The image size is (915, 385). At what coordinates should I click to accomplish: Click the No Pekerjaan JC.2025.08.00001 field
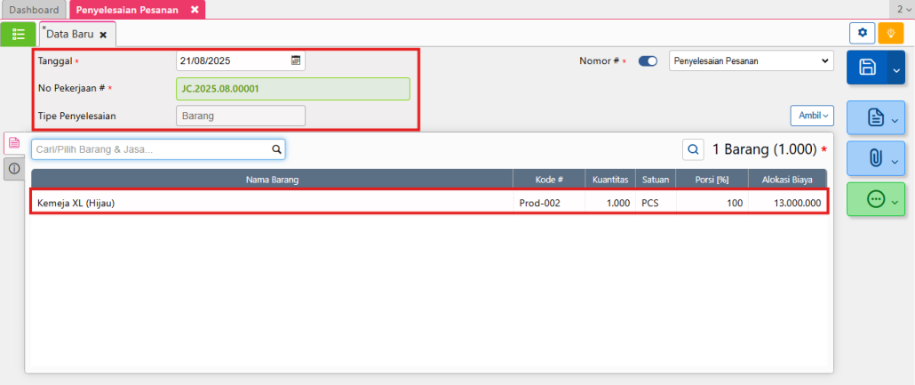click(293, 89)
